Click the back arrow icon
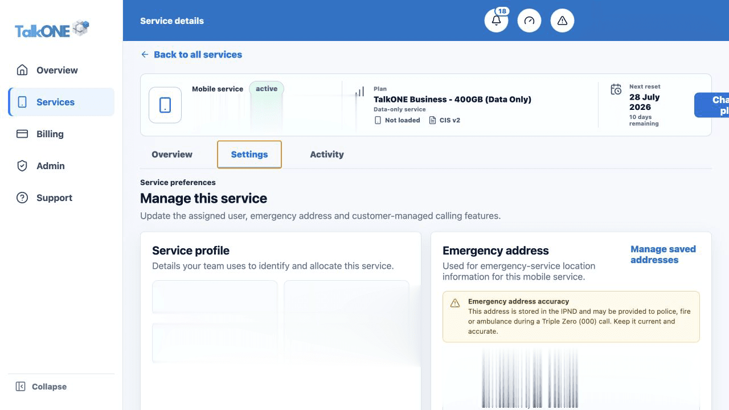The width and height of the screenshot is (729, 410). click(x=145, y=55)
